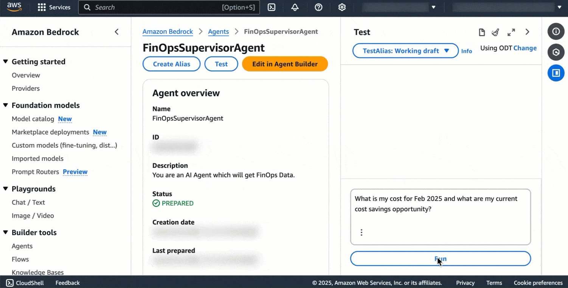568x288 pixels.
Task: Click the Info link beside TestAlias
Action: tap(467, 51)
